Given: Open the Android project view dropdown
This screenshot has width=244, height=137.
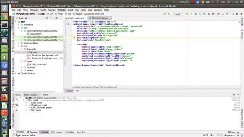Looking at the screenshot, I should coord(23,18).
